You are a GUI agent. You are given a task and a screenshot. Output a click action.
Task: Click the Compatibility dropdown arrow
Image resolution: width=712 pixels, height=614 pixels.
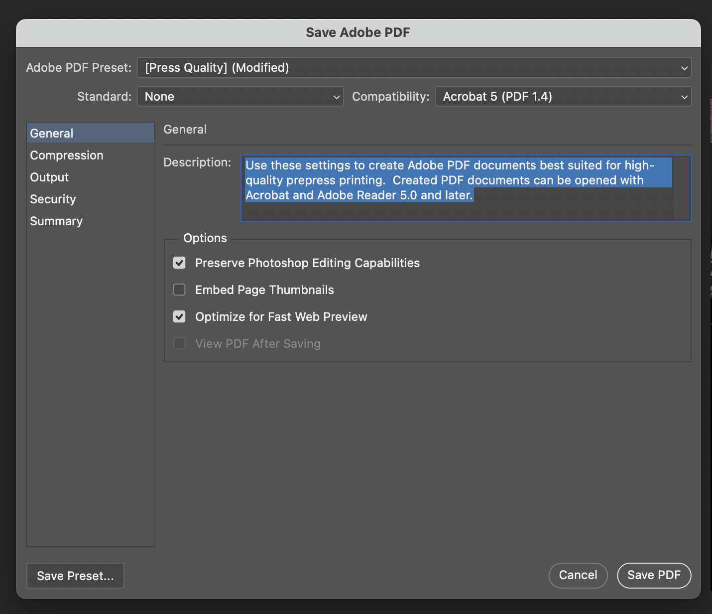(685, 96)
